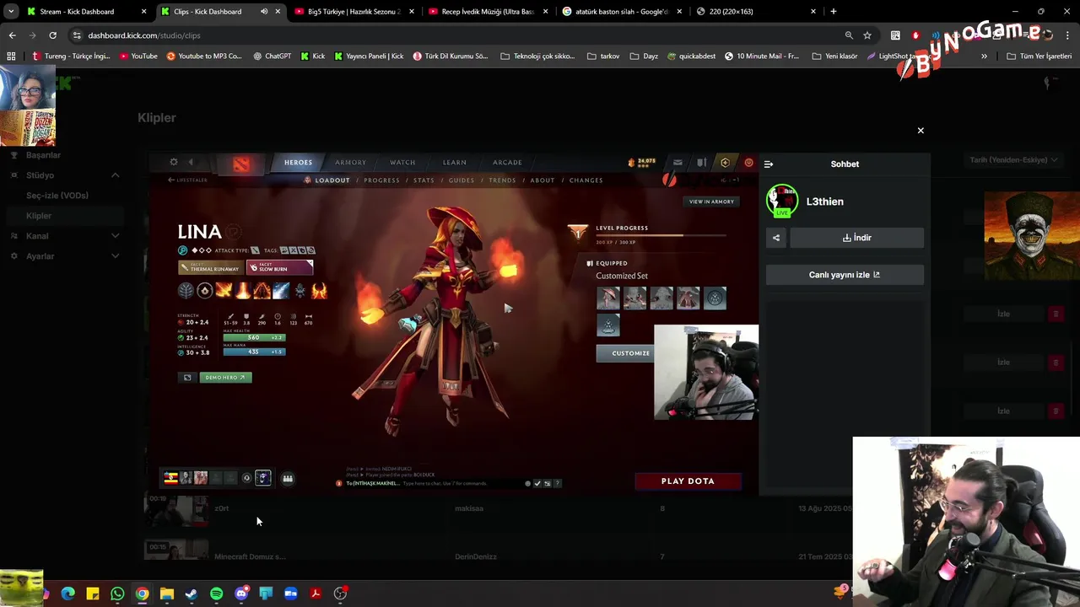Open Adobe Acrobat from taskbar

click(316, 594)
